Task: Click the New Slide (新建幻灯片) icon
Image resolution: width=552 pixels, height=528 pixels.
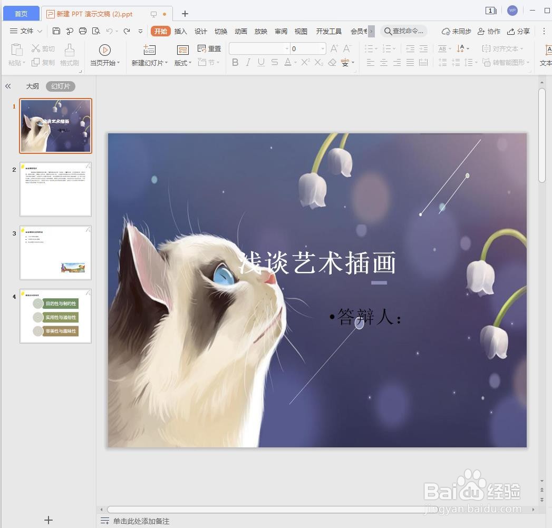Action: coord(149,50)
